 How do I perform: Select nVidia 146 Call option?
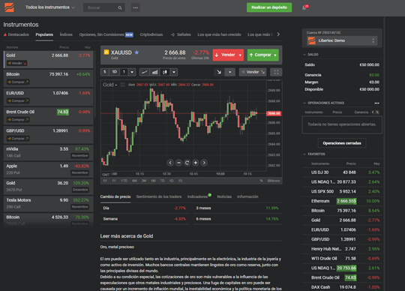point(49,152)
